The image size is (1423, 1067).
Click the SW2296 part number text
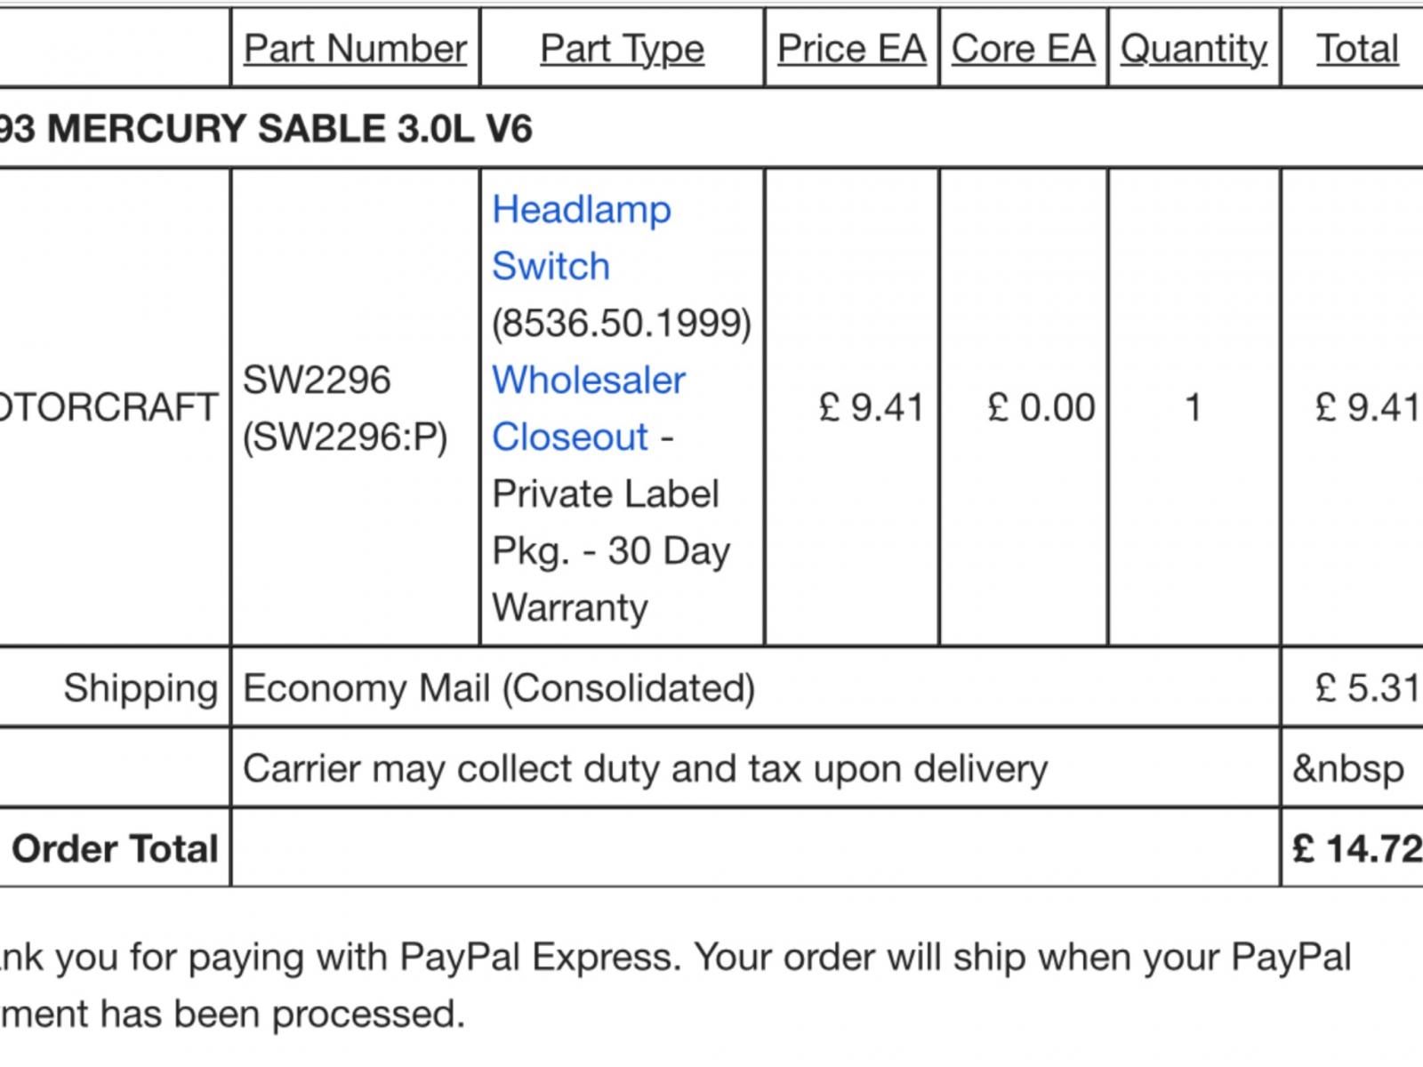[317, 381]
